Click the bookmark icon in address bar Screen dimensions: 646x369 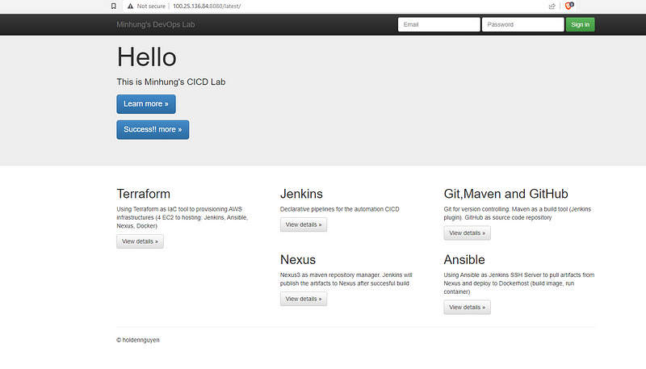point(114,6)
